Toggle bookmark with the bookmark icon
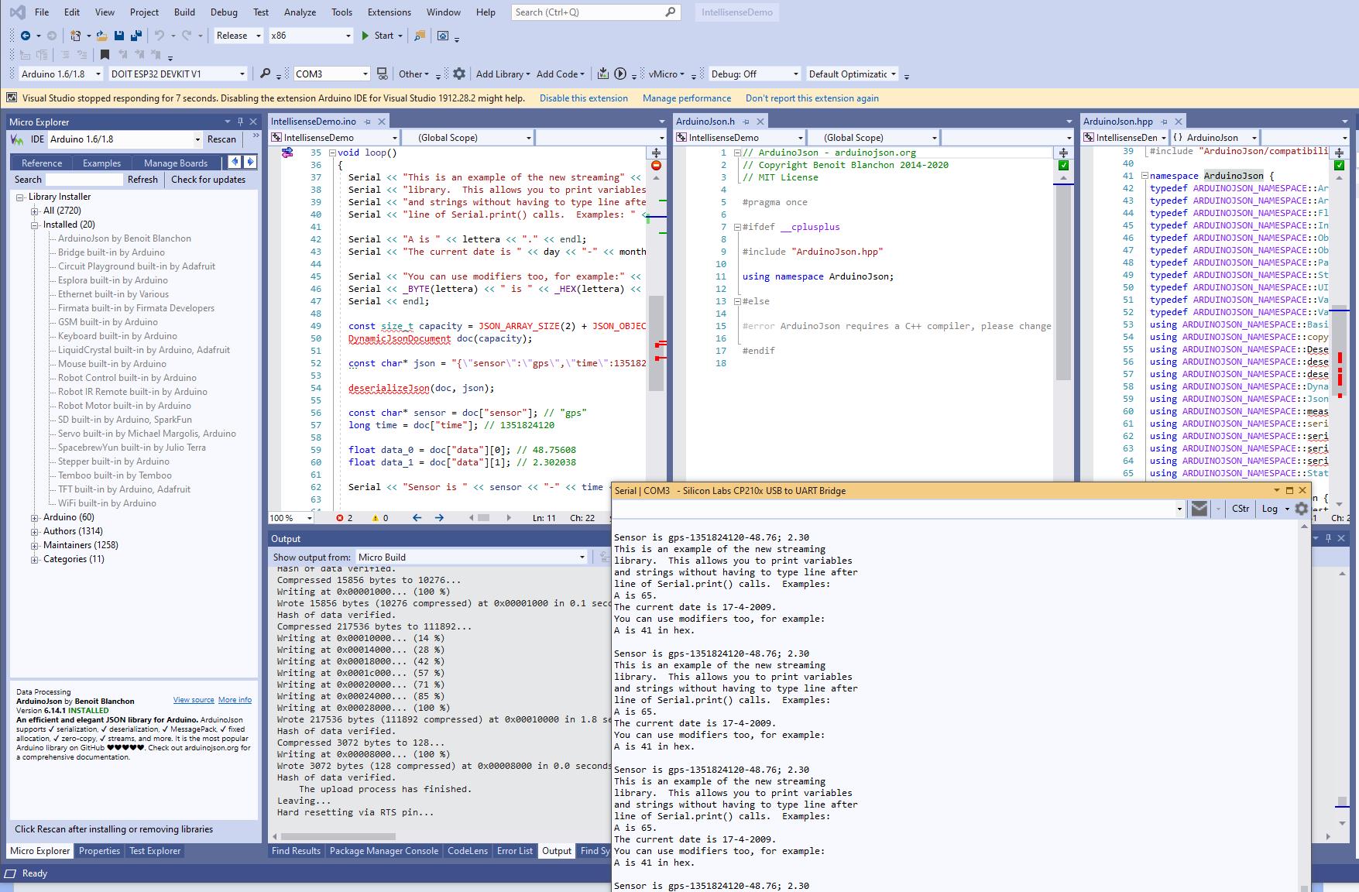Viewport: 1359px width, 892px height. 105,55
